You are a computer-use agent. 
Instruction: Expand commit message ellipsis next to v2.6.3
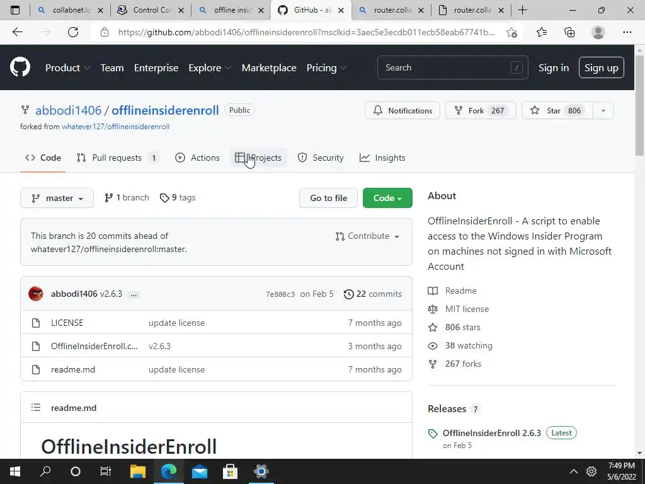click(134, 295)
